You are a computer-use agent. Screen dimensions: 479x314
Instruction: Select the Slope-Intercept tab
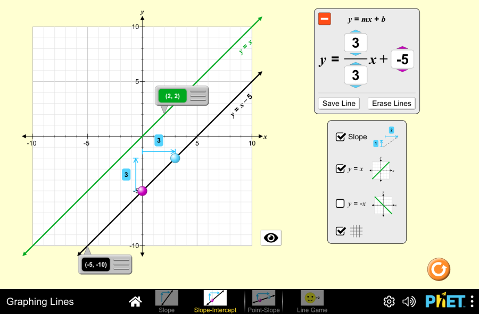point(215,298)
